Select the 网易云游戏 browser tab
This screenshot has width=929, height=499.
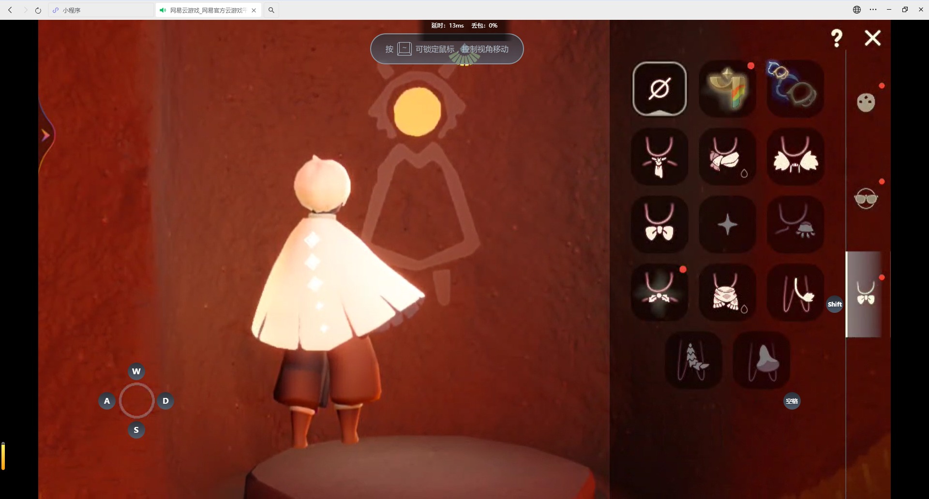point(209,10)
